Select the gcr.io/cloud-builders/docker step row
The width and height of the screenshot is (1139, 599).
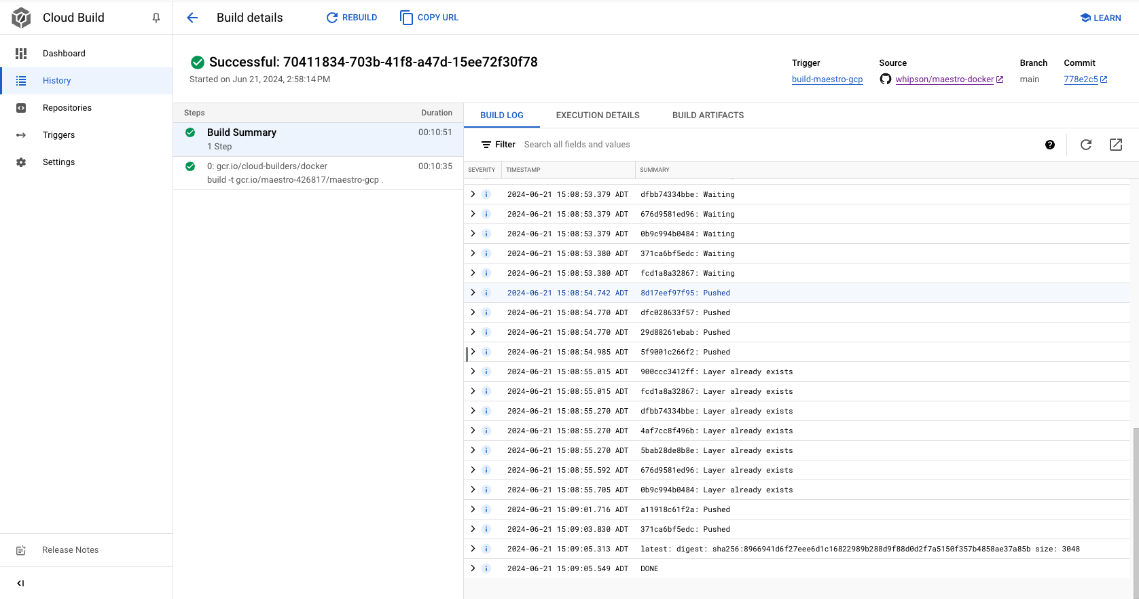[x=318, y=173]
